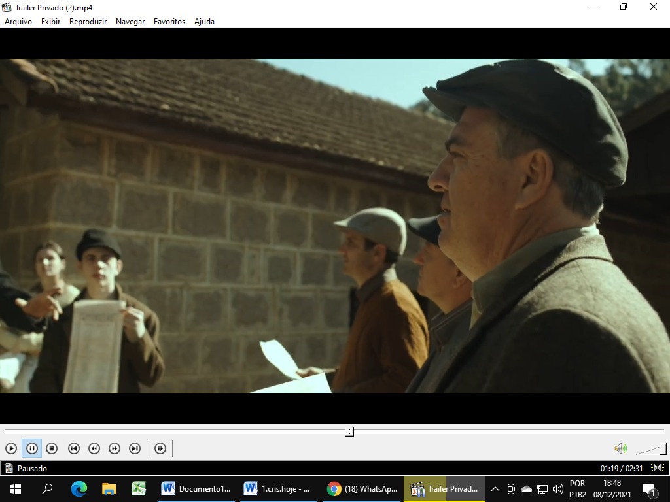Skip to the next track
This screenshot has width=670, height=502.
(135, 448)
